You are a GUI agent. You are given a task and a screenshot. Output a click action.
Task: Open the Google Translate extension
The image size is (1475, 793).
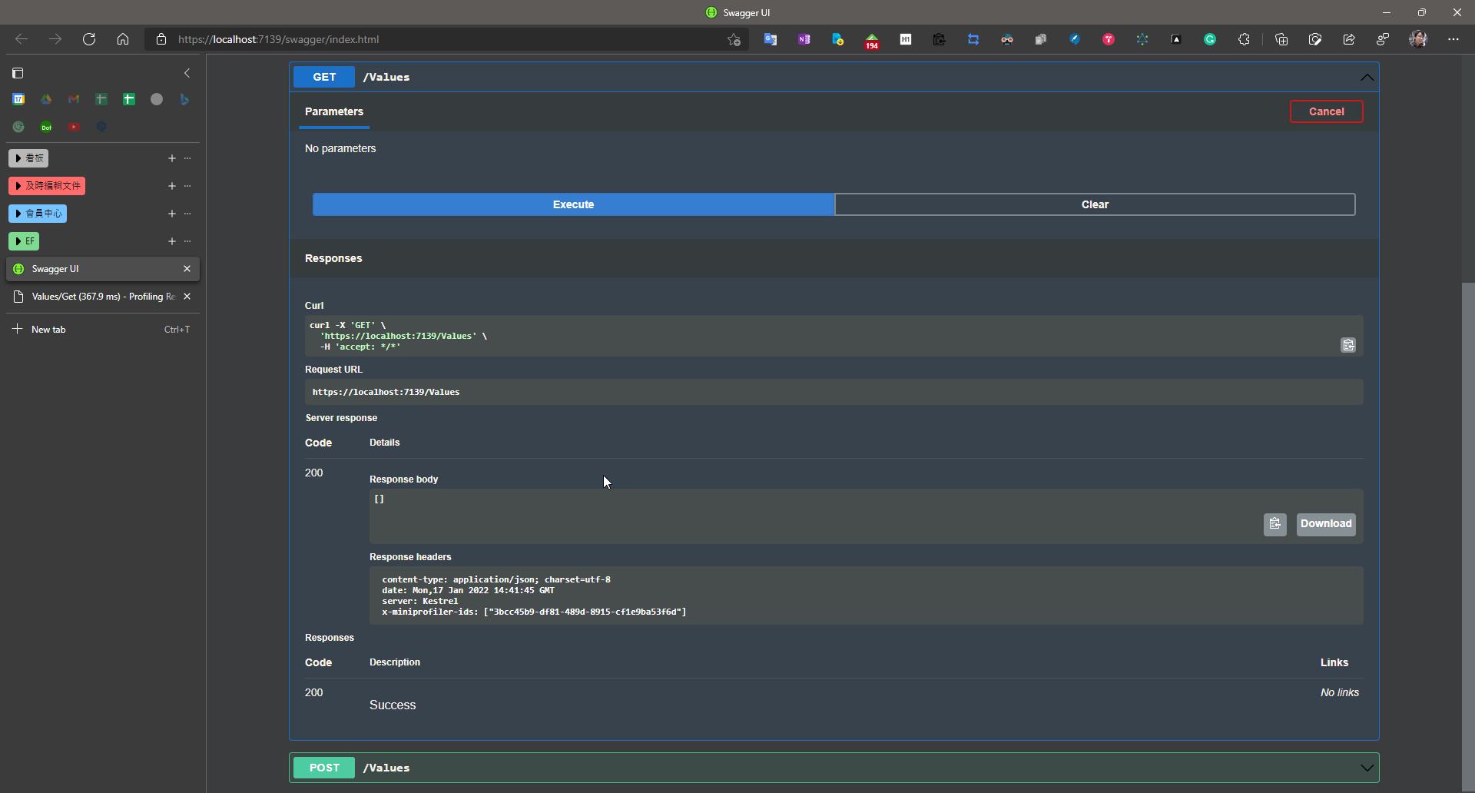click(x=770, y=39)
